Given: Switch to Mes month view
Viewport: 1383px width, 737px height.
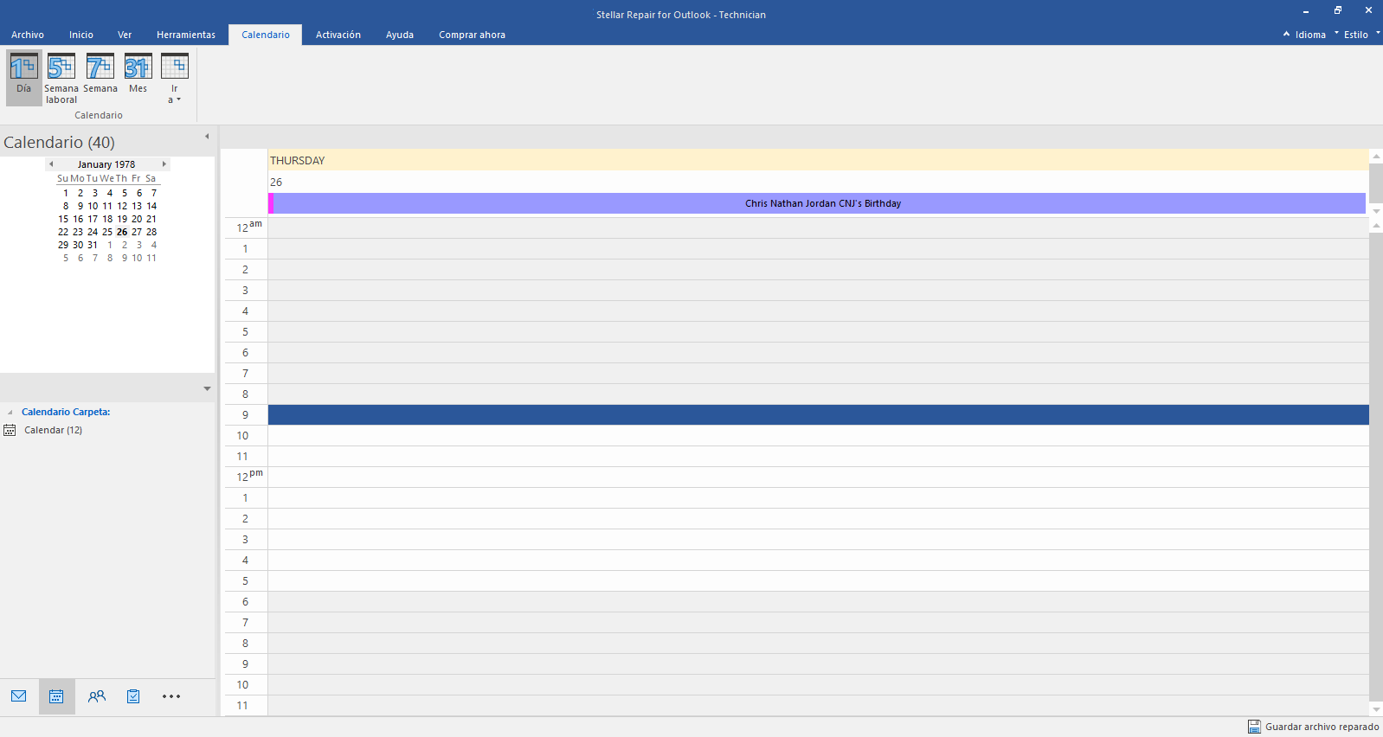Looking at the screenshot, I should tap(138, 74).
